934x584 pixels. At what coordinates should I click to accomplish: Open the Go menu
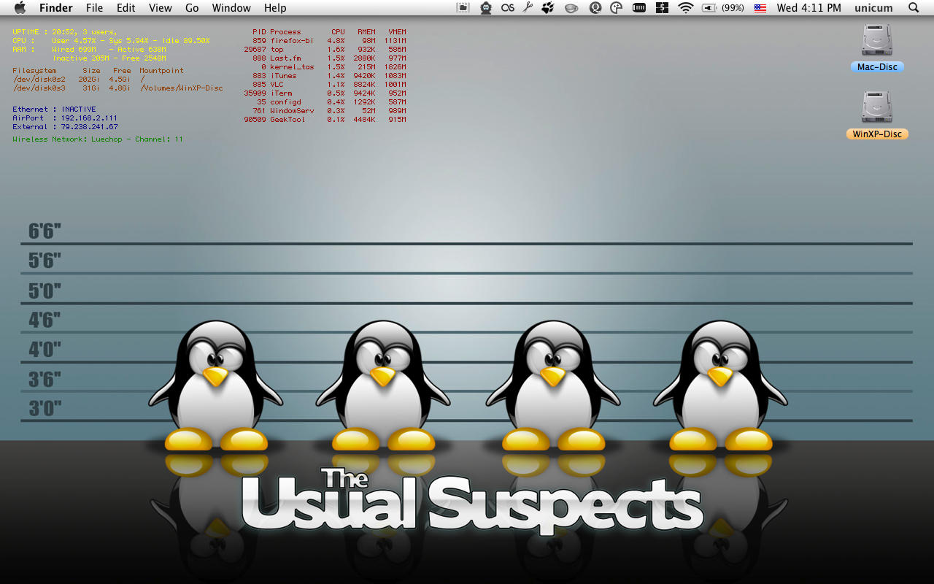pos(192,8)
